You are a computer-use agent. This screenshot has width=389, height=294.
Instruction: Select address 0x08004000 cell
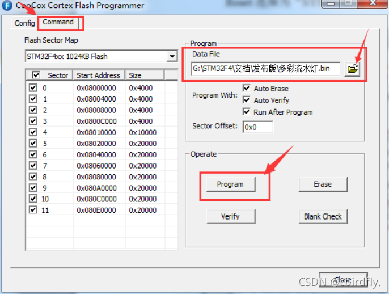tap(96, 99)
